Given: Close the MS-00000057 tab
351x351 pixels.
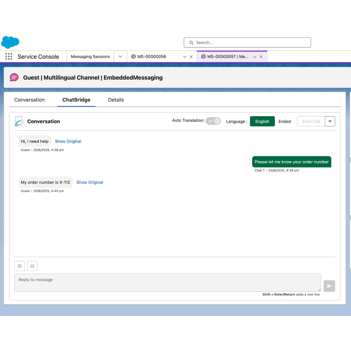Looking at the screenshot, I should click(x=261, y=57).
